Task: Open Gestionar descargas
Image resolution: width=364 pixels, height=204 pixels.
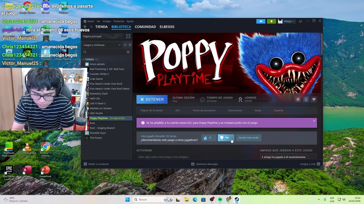Action: pos(204,164)
